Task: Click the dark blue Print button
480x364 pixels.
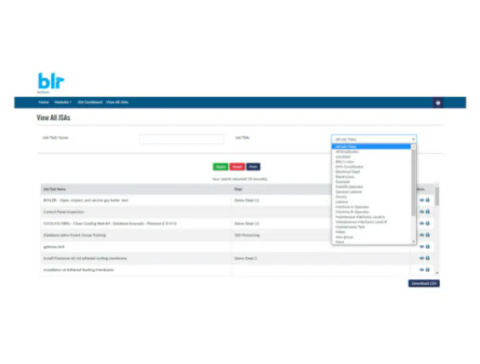Action: click(253, 167)
